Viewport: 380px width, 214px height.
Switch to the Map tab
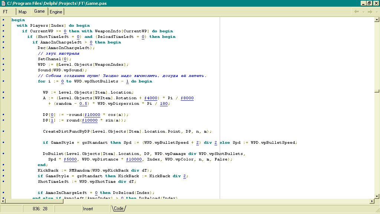tap(23, 12)
